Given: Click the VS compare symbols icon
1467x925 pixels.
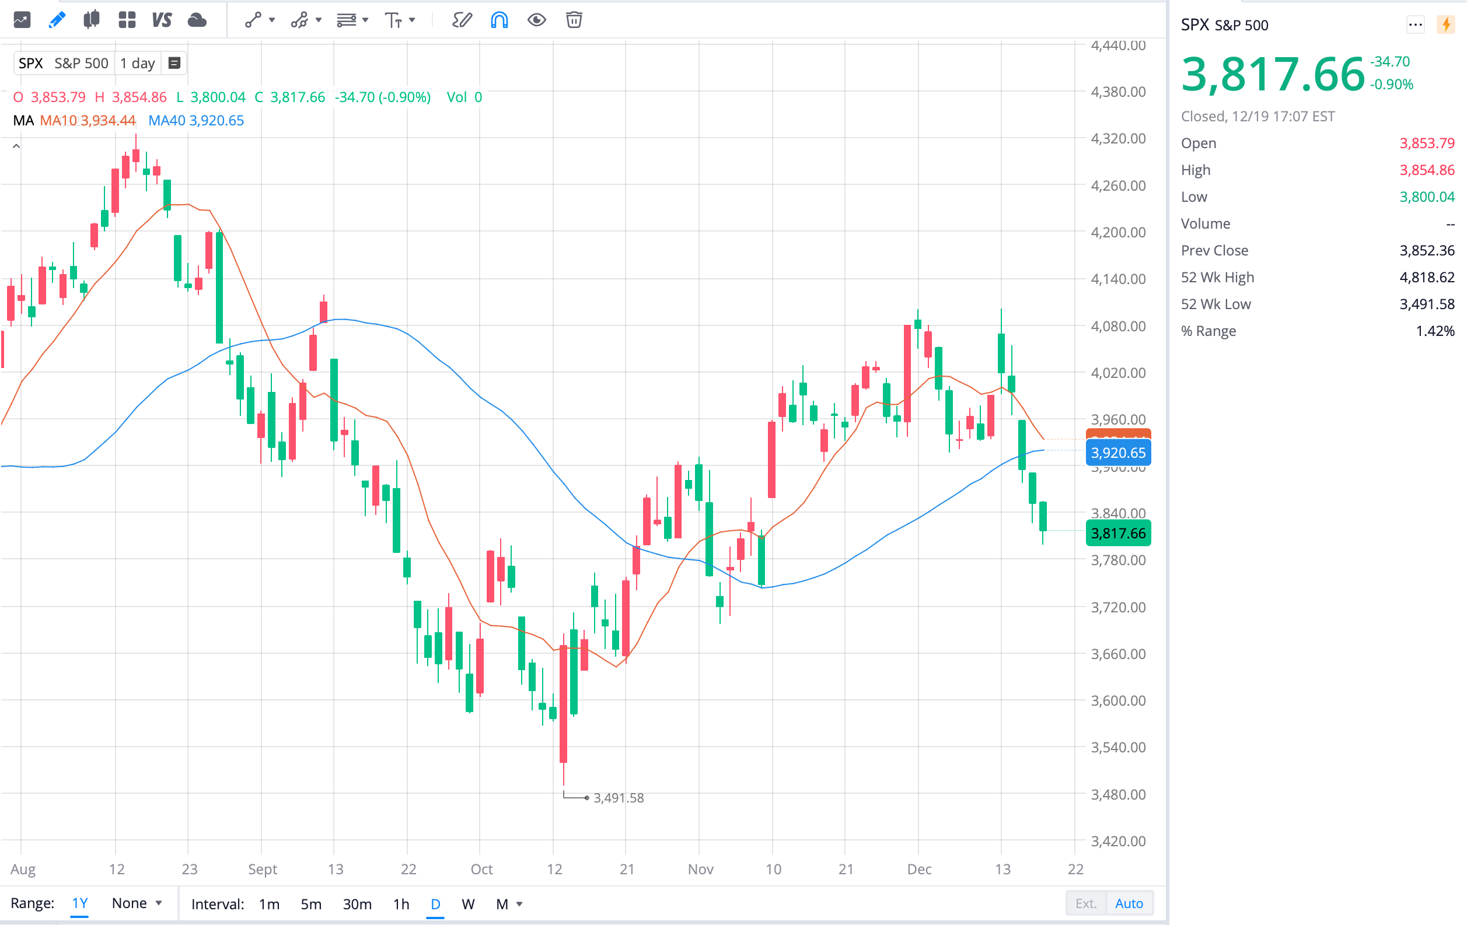Looking at the screenshot, I should (x=162, y=20).
